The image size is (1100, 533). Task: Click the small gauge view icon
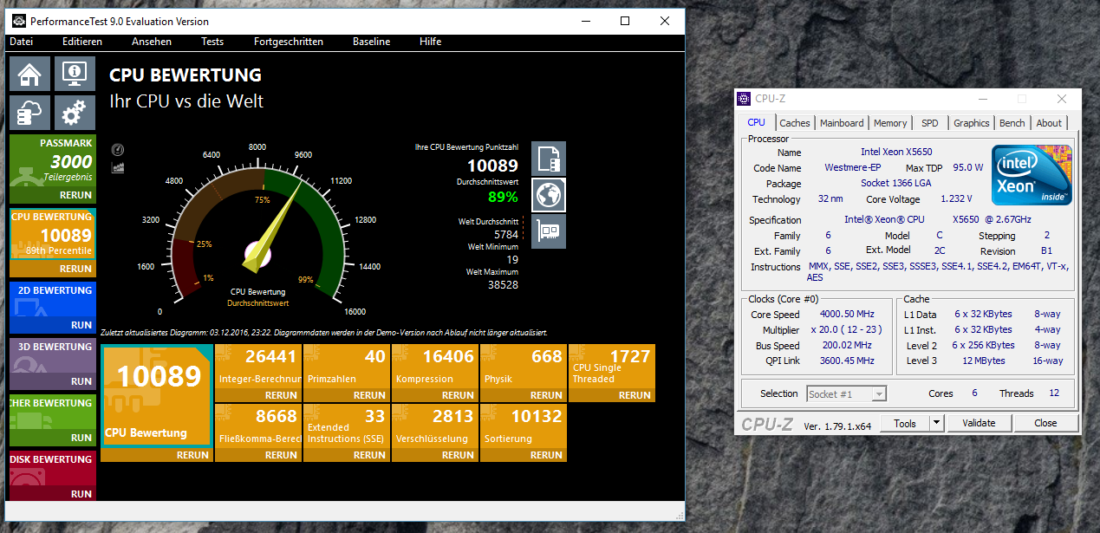coord(118,150)
